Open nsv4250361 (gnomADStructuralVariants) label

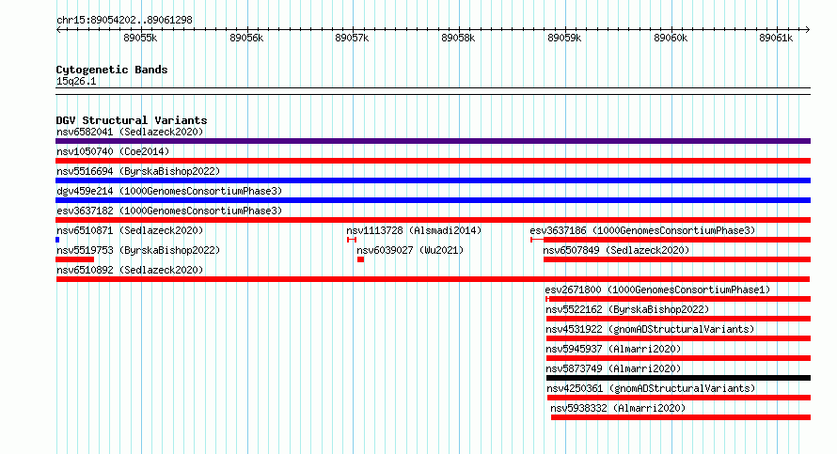pos(651,388)
